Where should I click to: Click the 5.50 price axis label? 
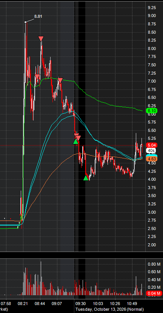click(x=152, y=130)
